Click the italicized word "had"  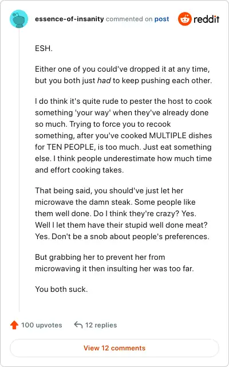pos(104,80)
